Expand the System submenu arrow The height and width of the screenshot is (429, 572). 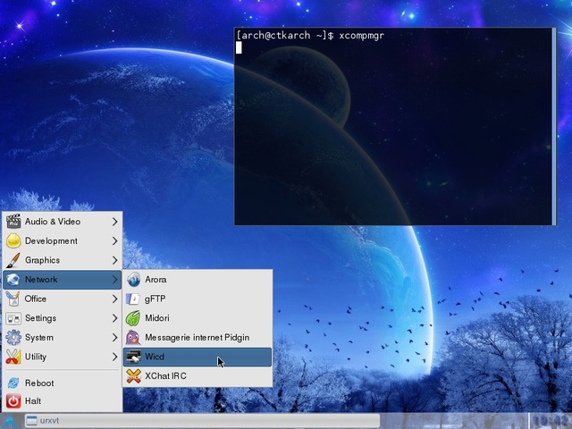click(x=115, y=338)
